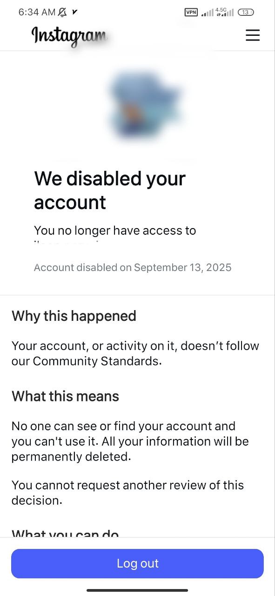Tap the Instagram wordmark logo
Viewport: 275px width, 596px height.
pos(68,36)
